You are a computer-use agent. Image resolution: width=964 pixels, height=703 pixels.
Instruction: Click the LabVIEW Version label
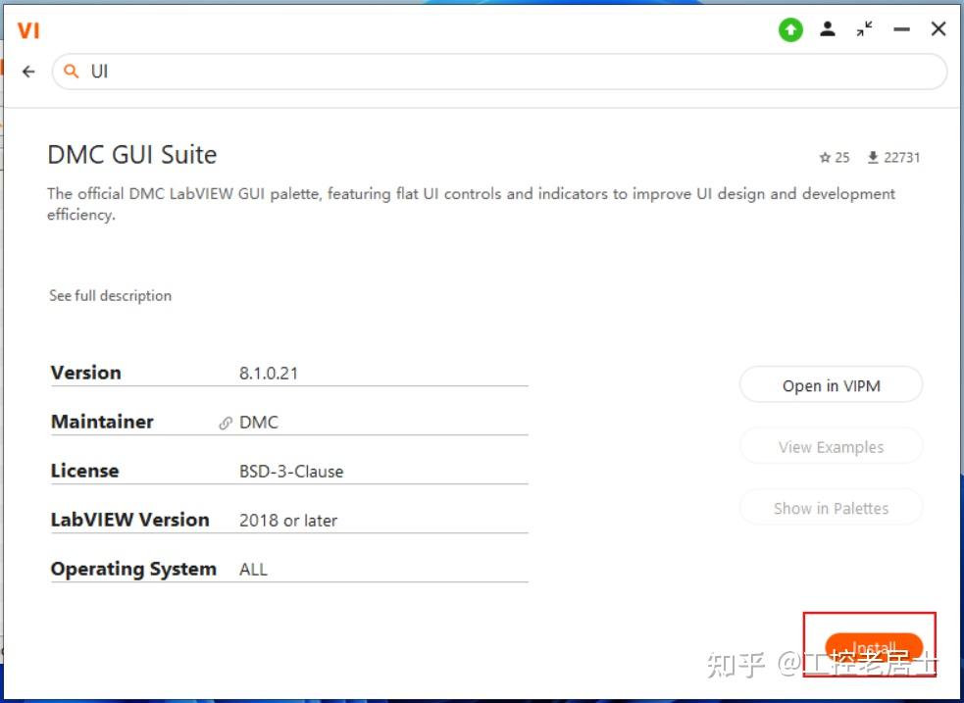click(x=129, y=520)
